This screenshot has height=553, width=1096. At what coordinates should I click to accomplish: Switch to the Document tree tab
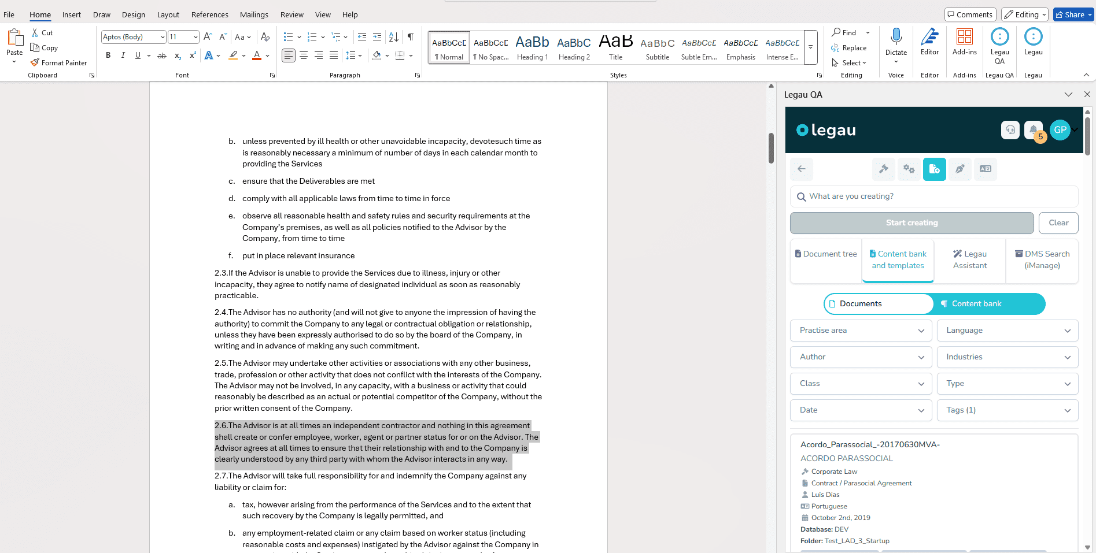coord(826,254)
